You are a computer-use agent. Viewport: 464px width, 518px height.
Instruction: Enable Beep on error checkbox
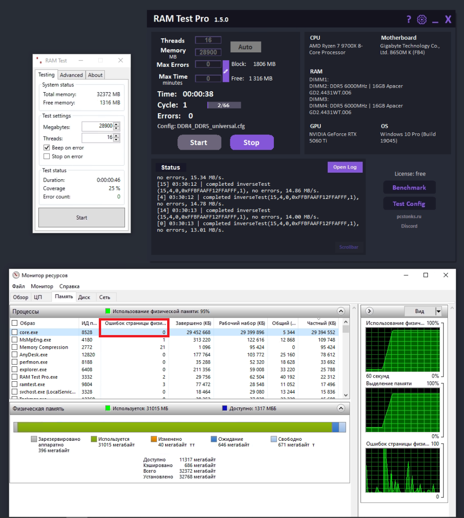point(47,148)
